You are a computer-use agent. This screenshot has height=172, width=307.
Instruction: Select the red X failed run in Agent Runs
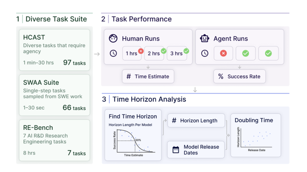(x=223, y=53)
